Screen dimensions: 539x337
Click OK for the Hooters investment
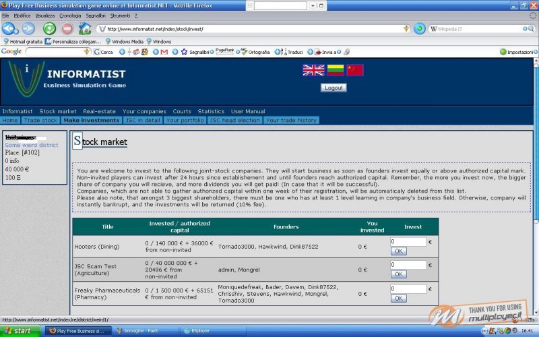coord(399,251)
